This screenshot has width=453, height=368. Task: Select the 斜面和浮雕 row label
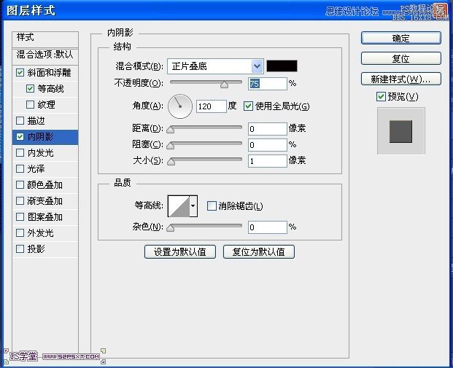(x=49, y=72)
